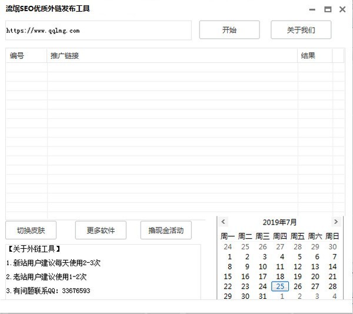Viewport: 353px width, 314px height.
Task: Select July 1 in the calendar
Action: tap(229, 256)
